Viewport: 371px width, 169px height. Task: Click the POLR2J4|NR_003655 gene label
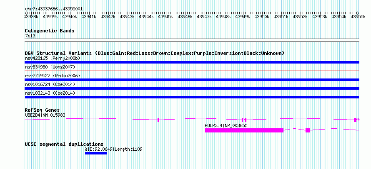[226, 125]
